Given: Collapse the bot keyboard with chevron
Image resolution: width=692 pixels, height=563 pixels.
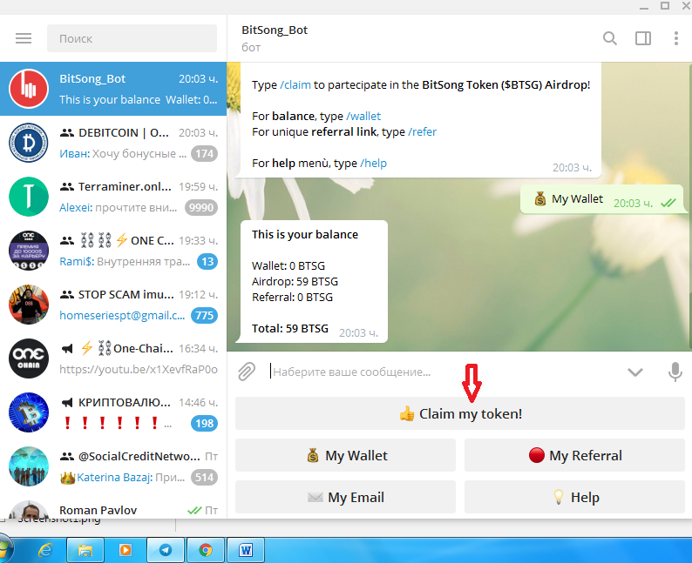Looking at the screenshot, I should pos(635,372).
